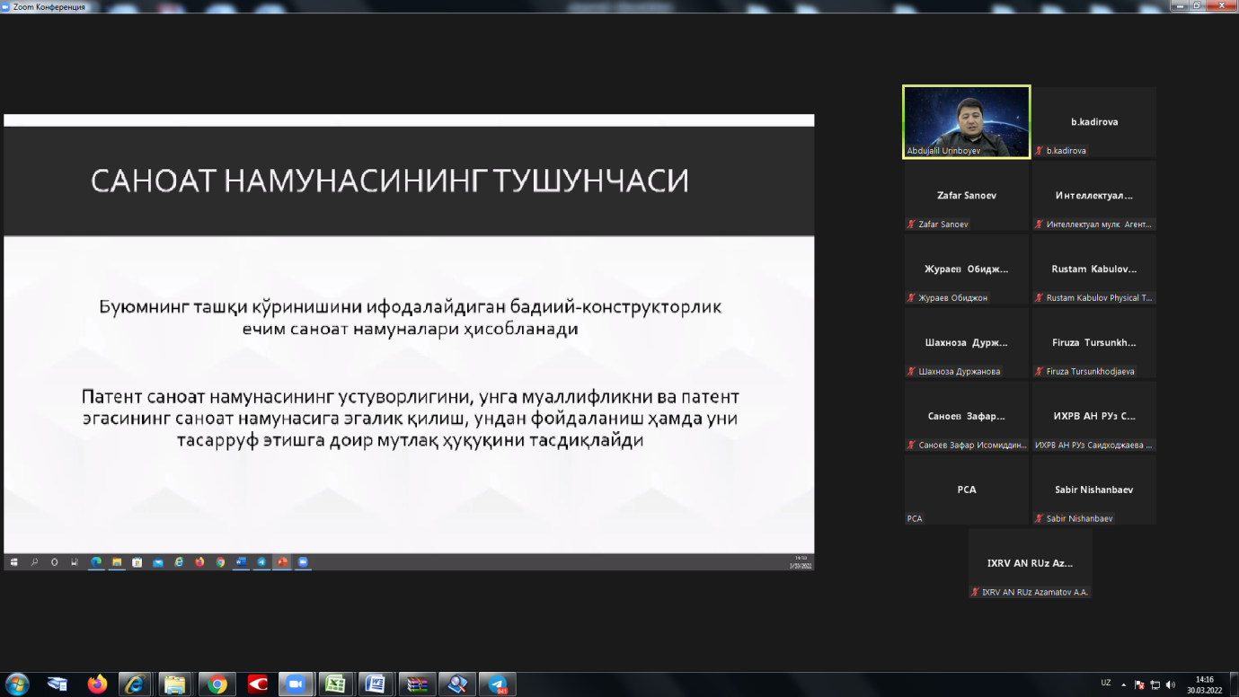Open the UZ language indicator

pyautogui.click(x=1105, y=684)
